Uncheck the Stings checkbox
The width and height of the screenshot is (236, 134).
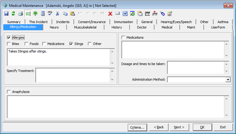click(71, 44)
